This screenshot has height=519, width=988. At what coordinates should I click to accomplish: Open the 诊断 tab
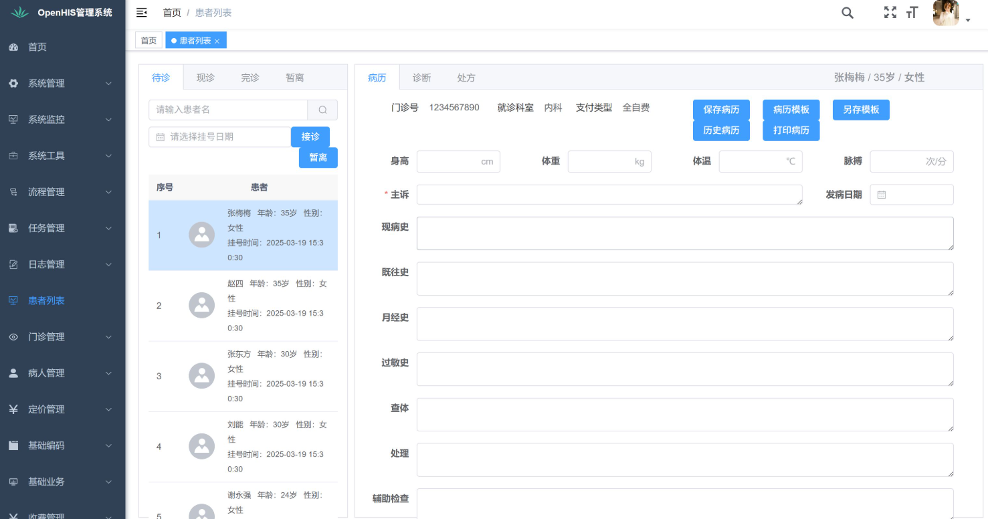(x=421, y=78)
